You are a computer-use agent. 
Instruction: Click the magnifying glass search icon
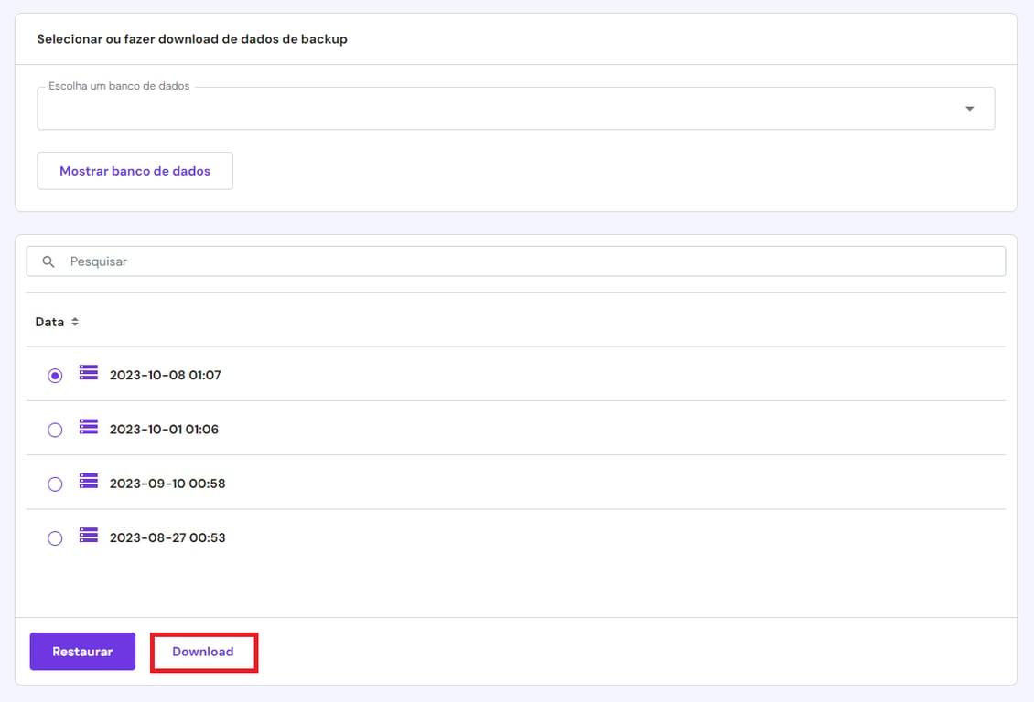[48, 261]
